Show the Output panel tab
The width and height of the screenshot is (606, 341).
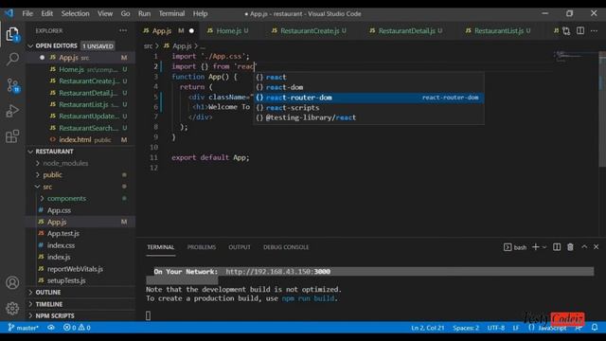(x=240, y=247)
